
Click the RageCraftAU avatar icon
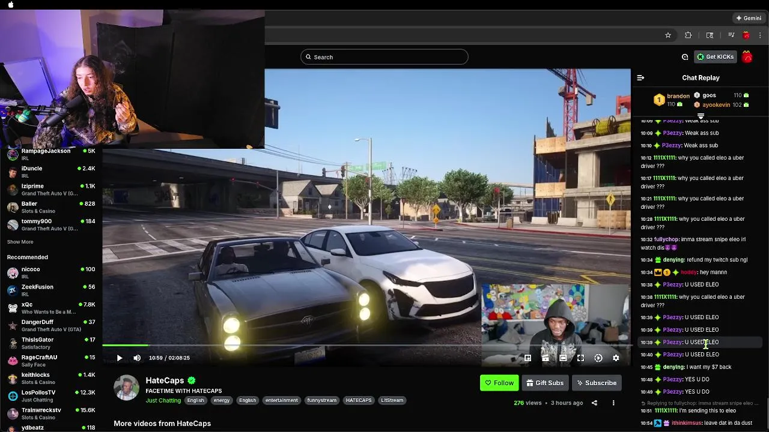13,361
